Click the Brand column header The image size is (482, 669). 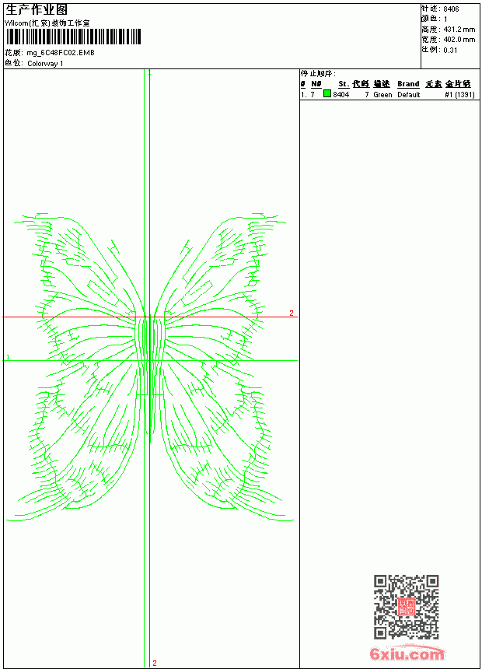click(408, 84)
